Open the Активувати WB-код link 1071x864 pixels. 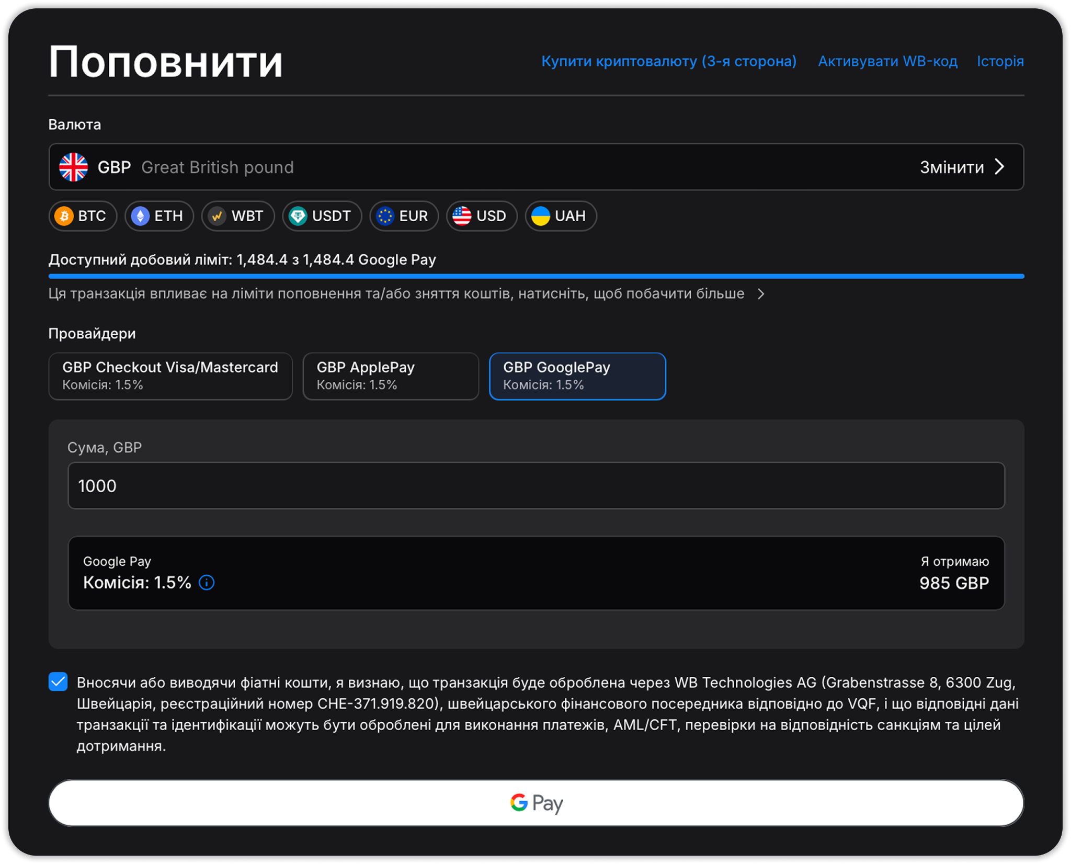(887, 61)
